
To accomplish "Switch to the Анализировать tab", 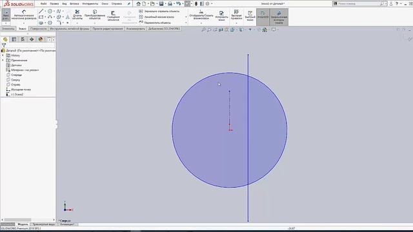I will (136, 28).
